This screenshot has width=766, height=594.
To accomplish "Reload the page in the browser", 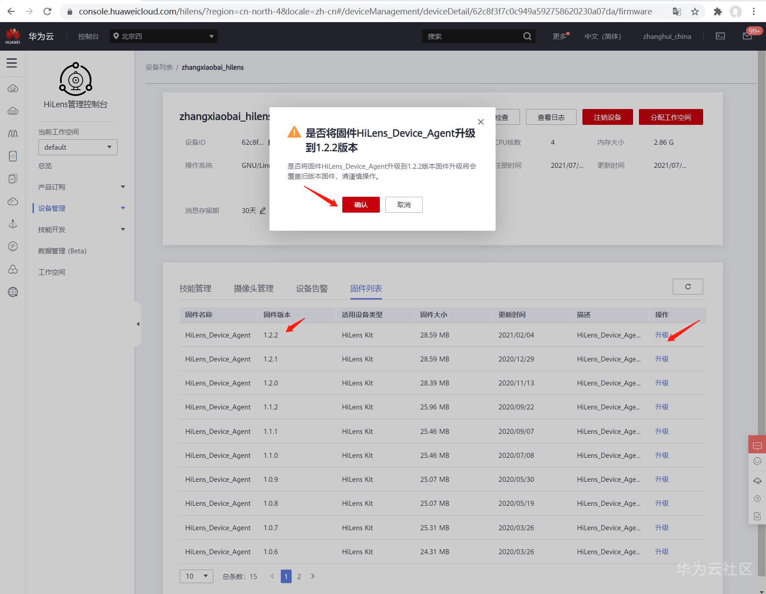I will point(47,11).
